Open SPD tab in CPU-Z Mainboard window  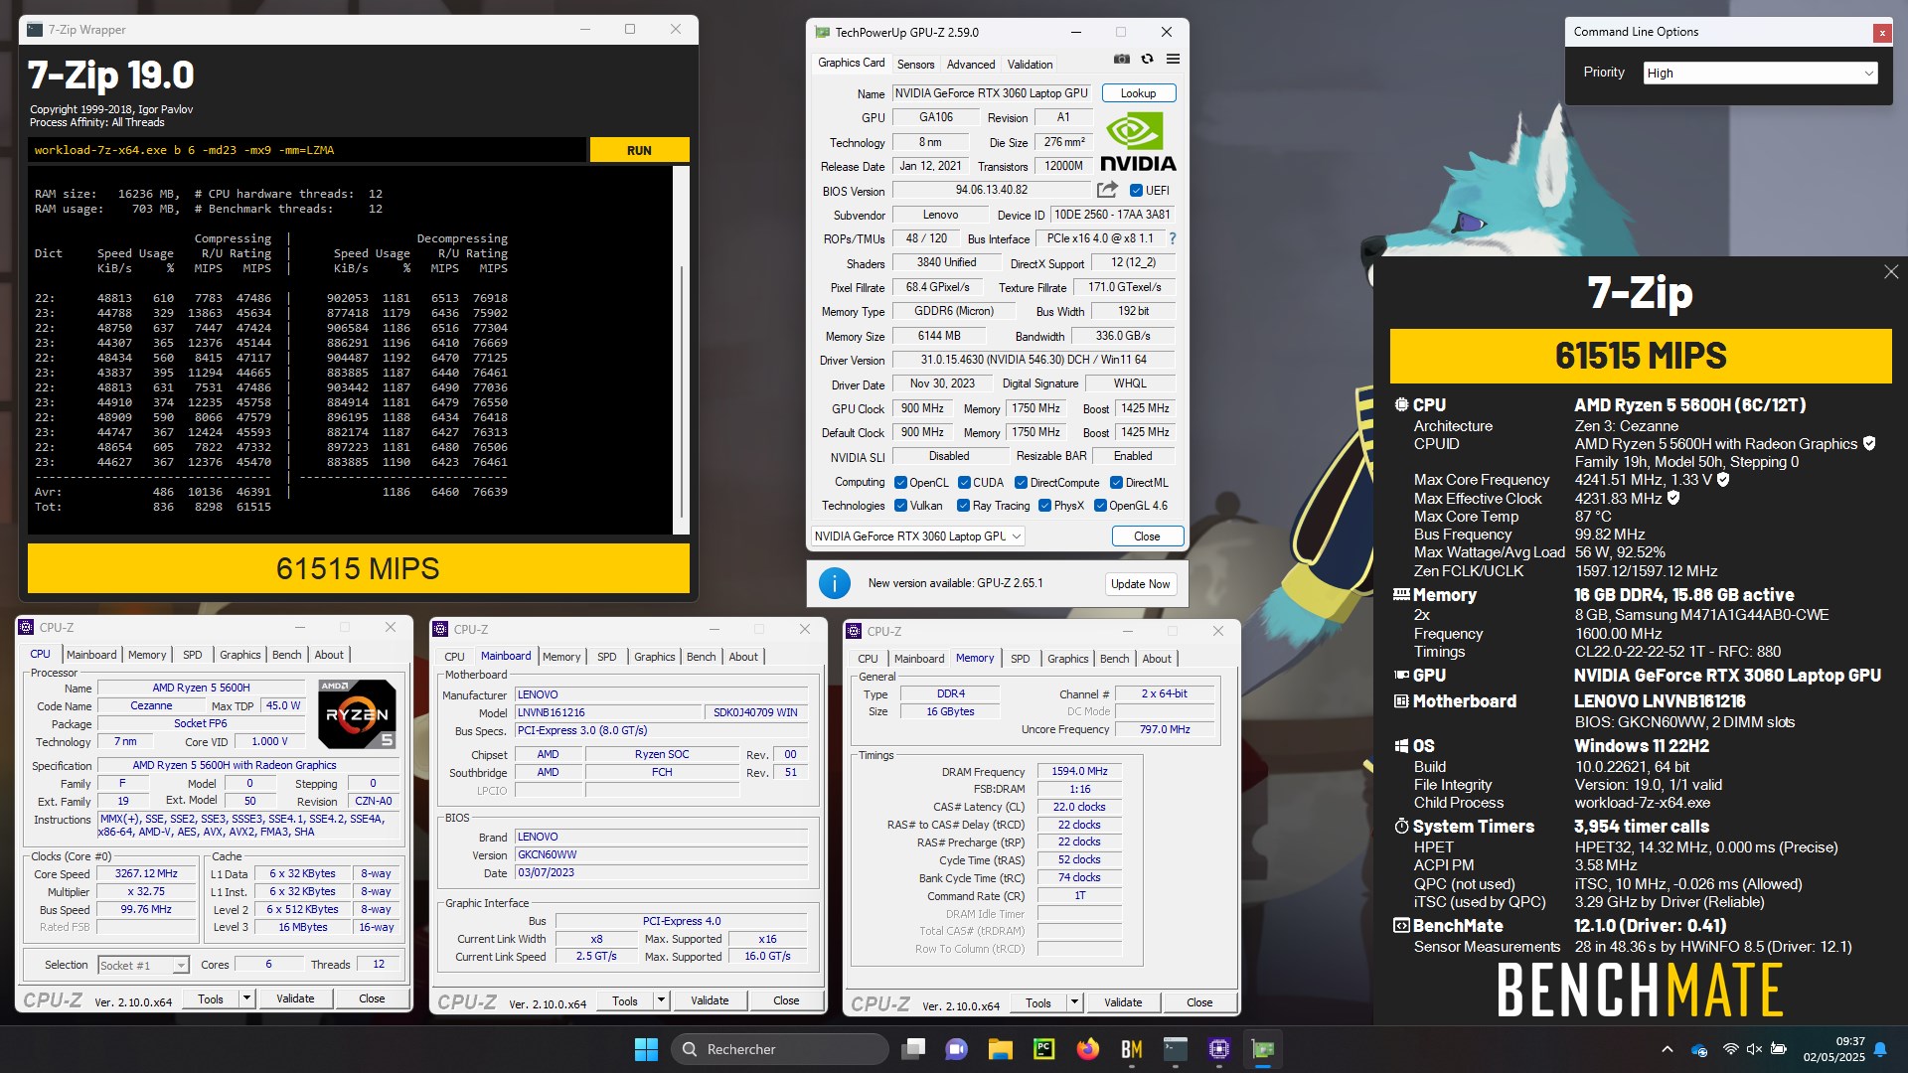(606, 657)
